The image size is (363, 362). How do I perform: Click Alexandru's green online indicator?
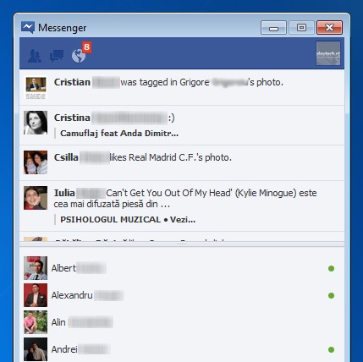tap(331, 295)
